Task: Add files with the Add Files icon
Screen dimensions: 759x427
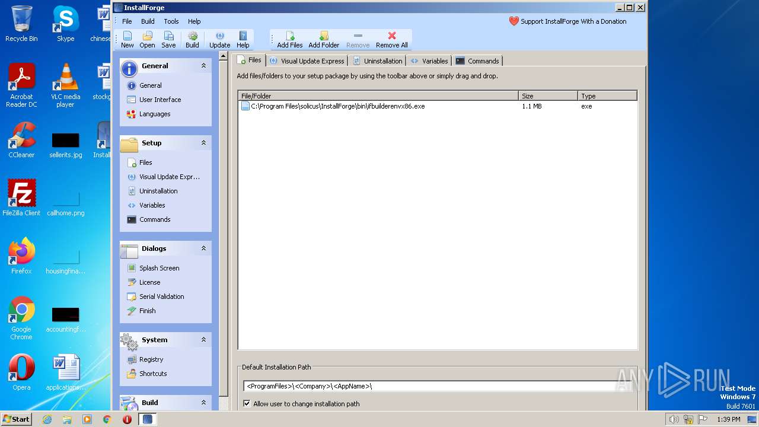Action: [290, 40]
